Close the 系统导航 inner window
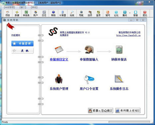Image resolution: width=155 pixels, height=125 pixels. click(x=143, y=20)
